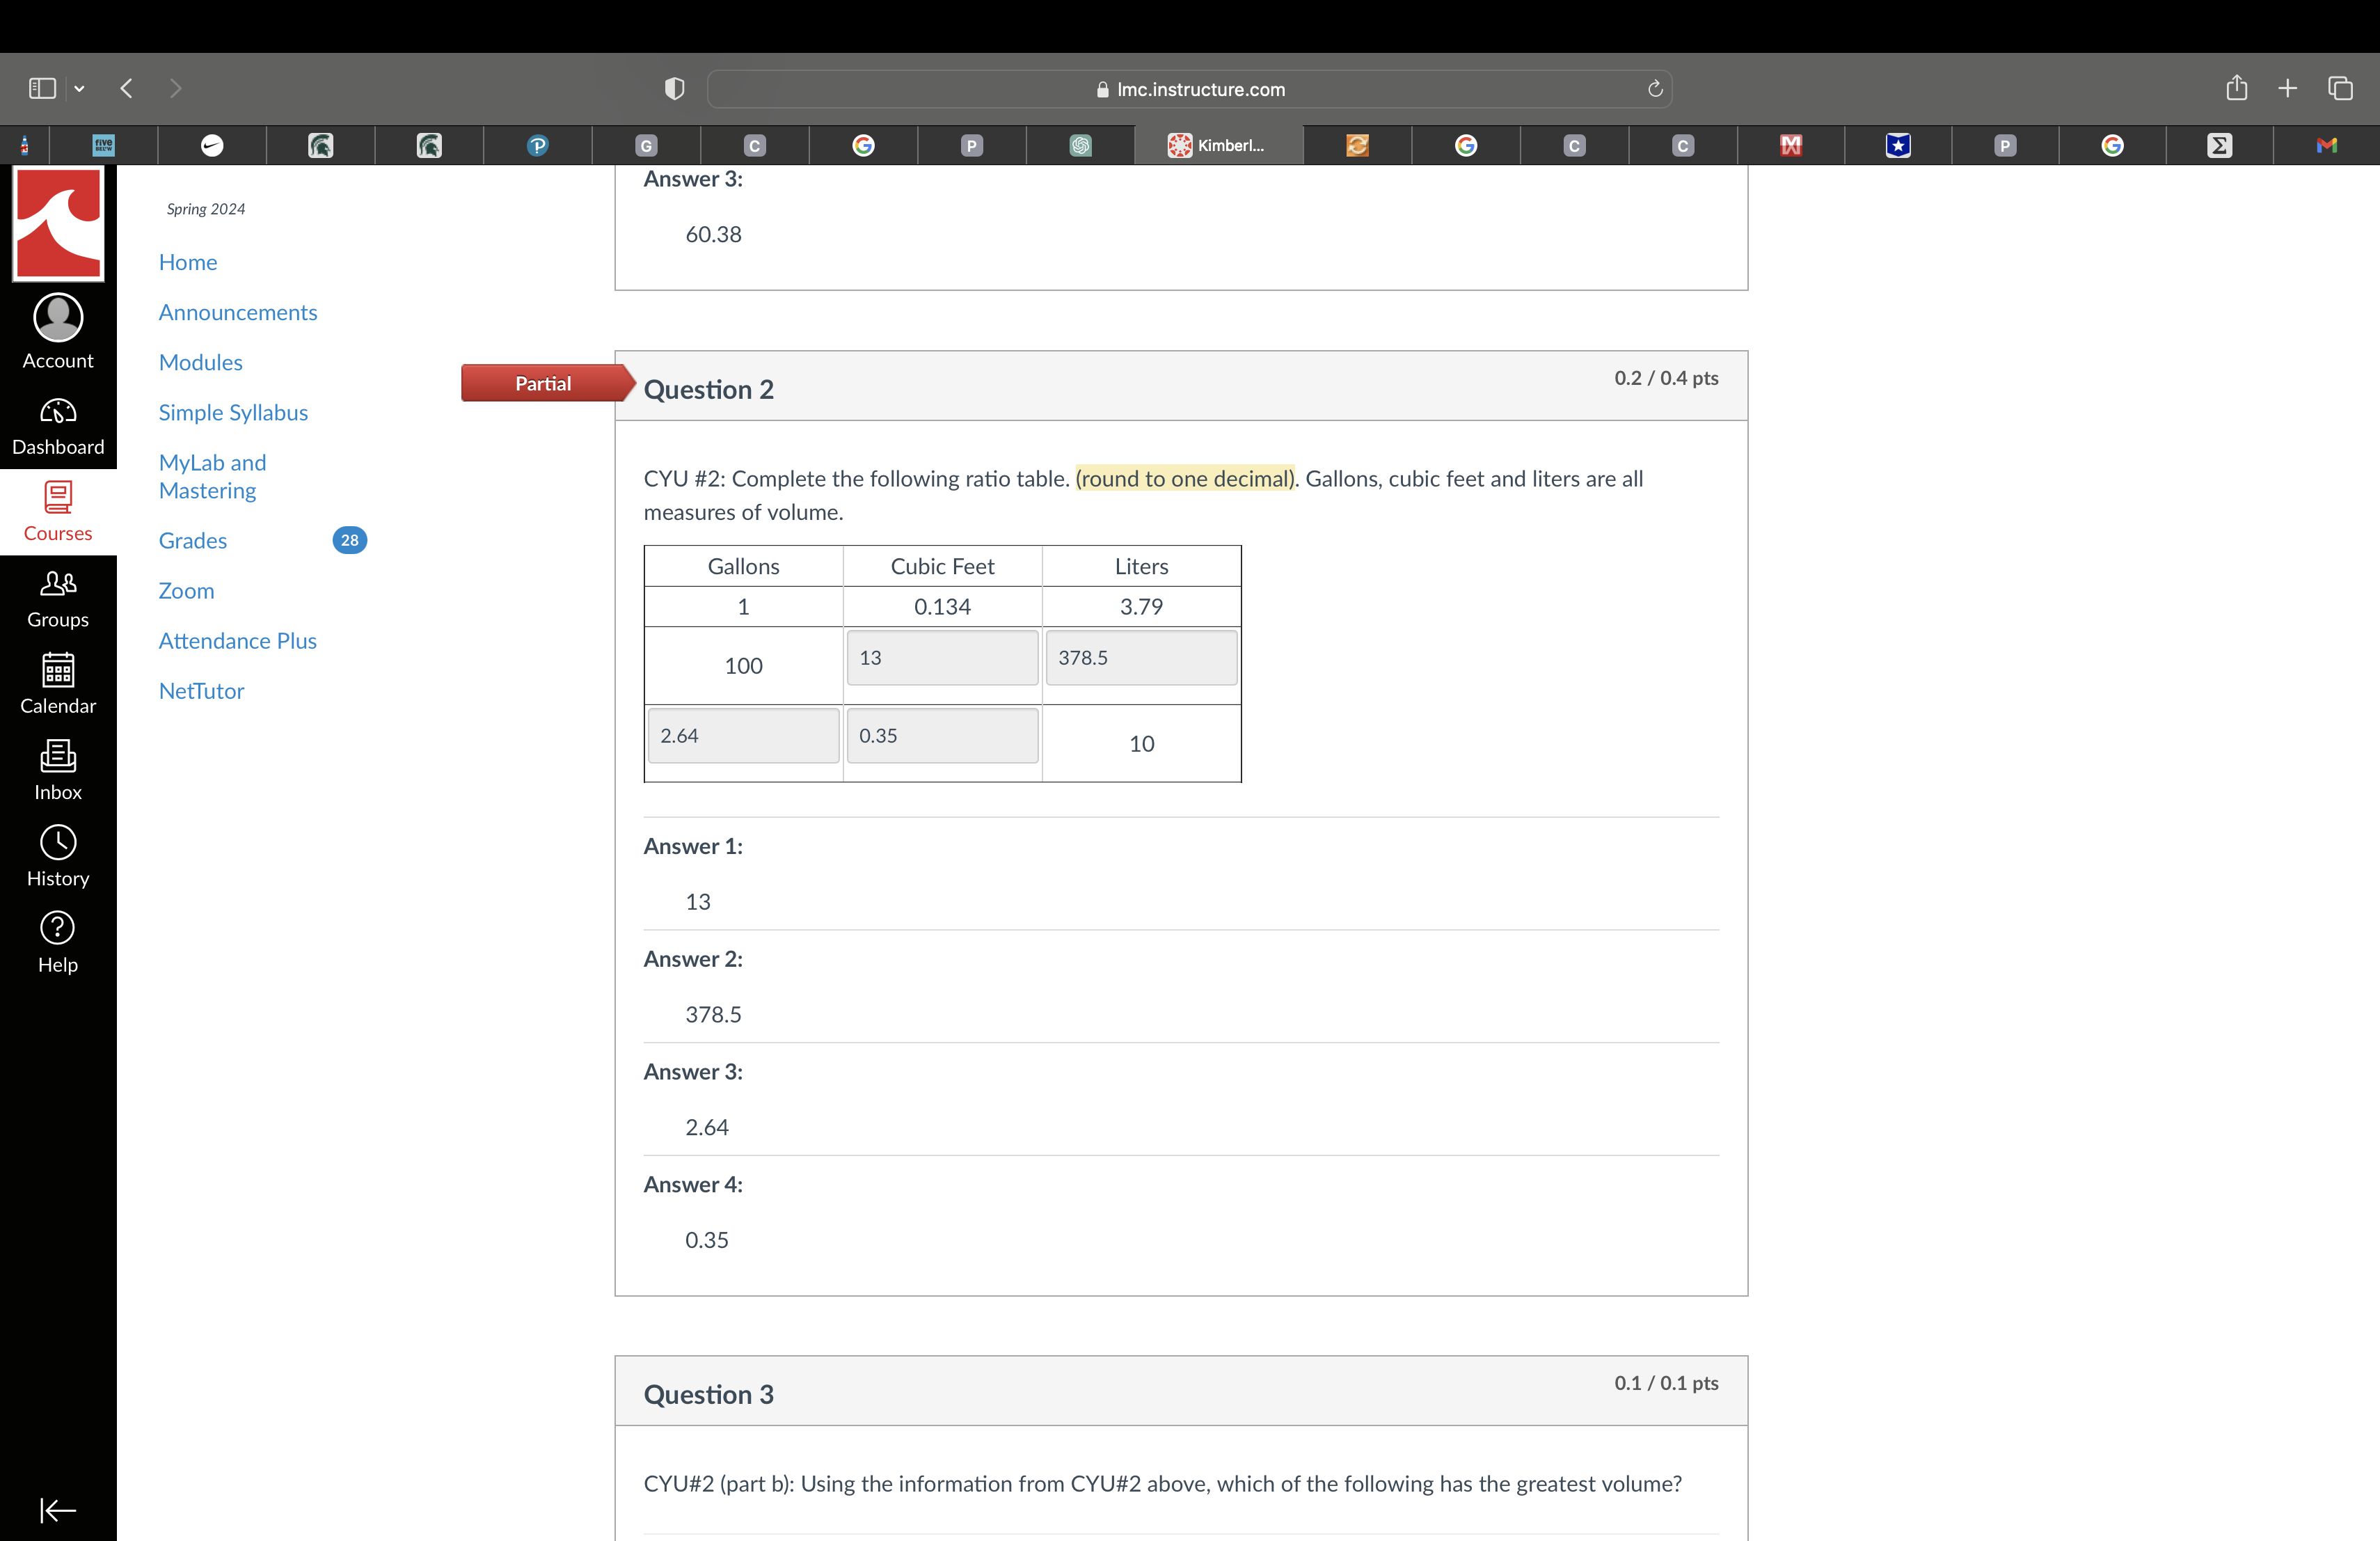
Task: Expand sidebar tab groups dropdown chevron
Action: pyautogui.click(x=79, y=89)
